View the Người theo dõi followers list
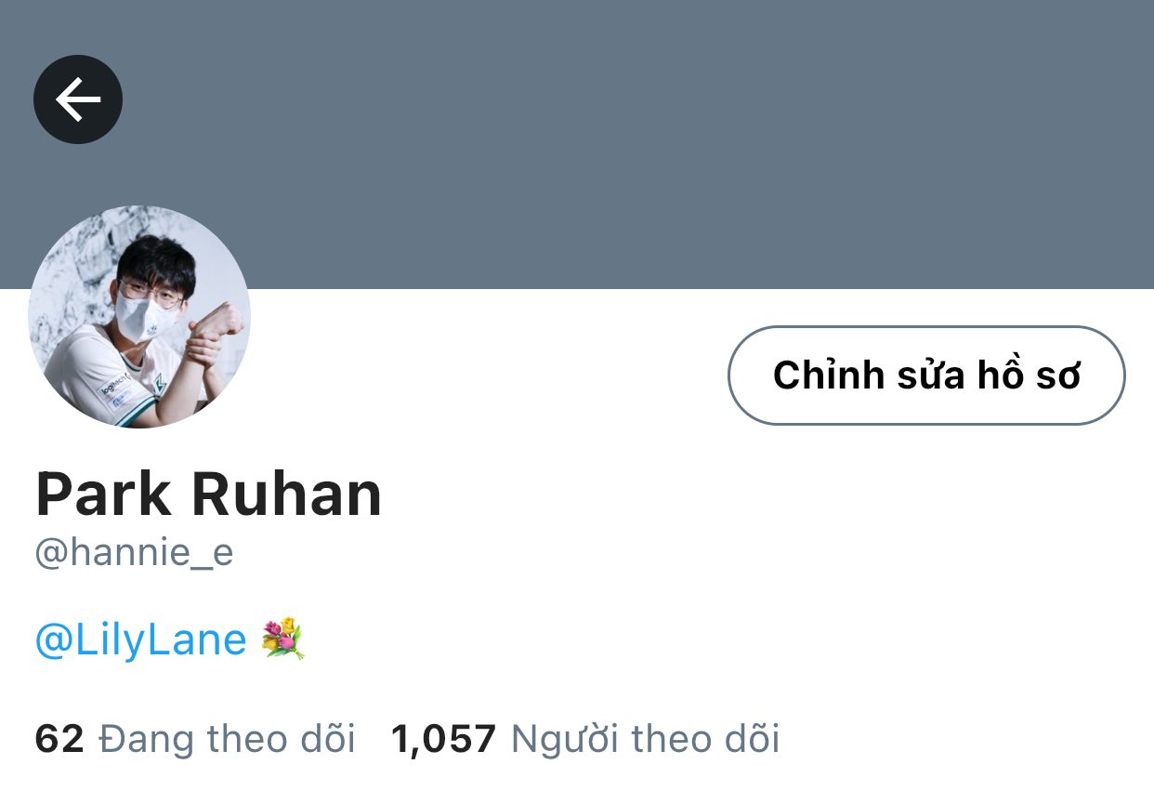This screenshot has height=804, width=1154. (646, 739)
